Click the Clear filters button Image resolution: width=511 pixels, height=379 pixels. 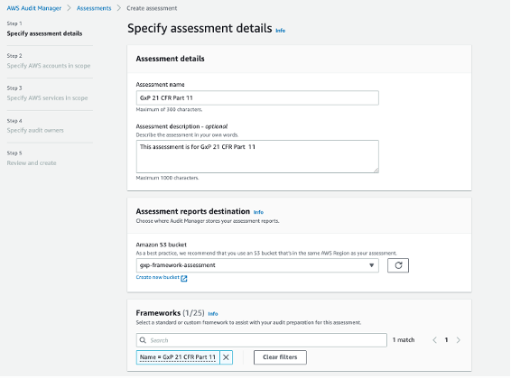pos(280,357)
